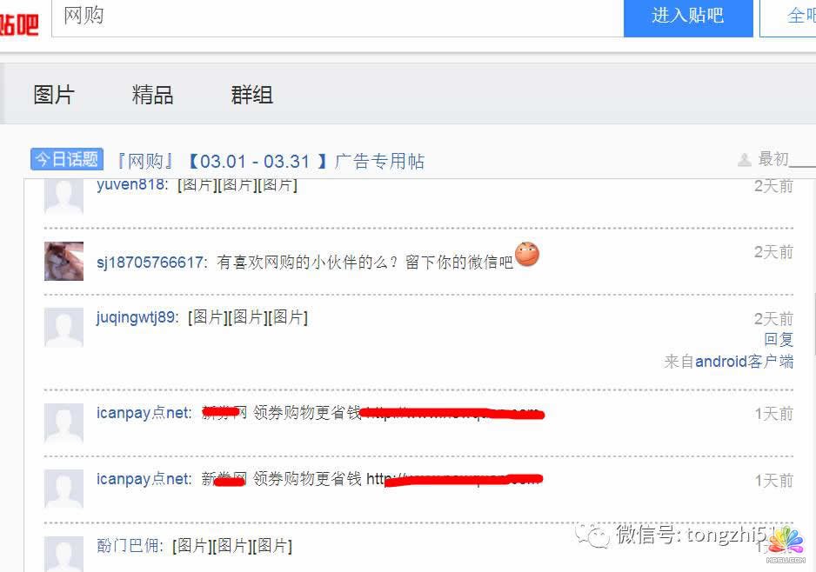Open juqingwtj89's default avatar
The image size is (816, 572).
point(64,327)
